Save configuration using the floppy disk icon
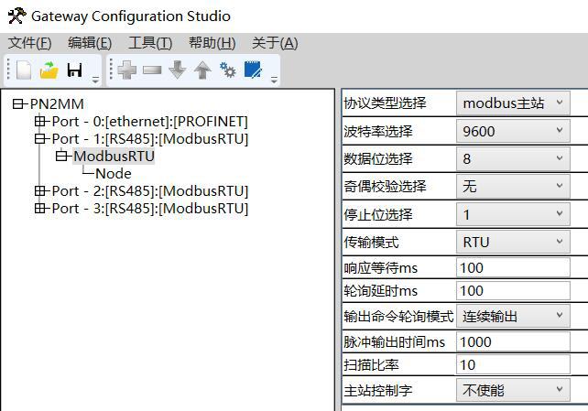The image size is (588, 411). pos(74,70)
